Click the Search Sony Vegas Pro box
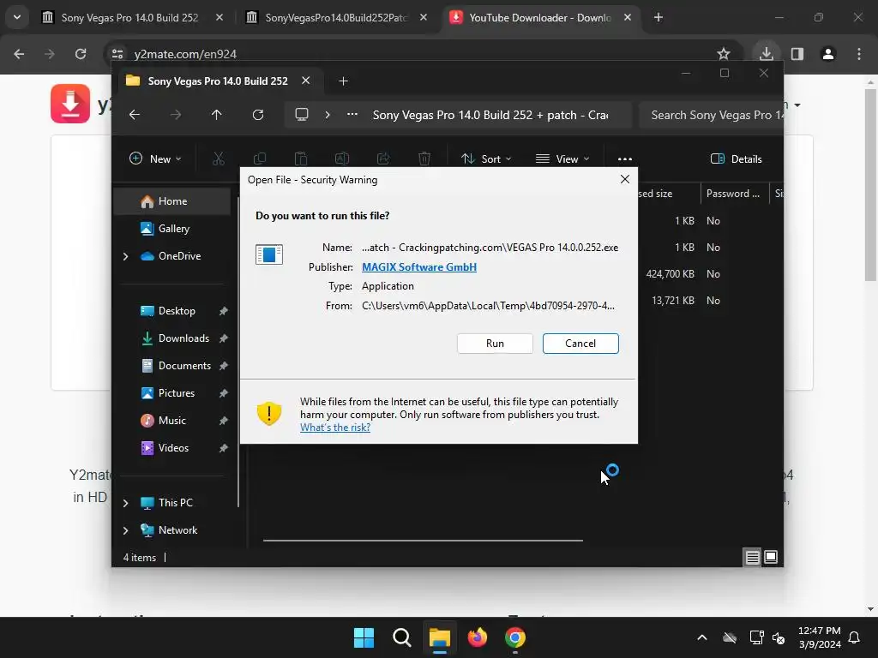The height and width of the screenshot is (658, 878). click(711, 116)
